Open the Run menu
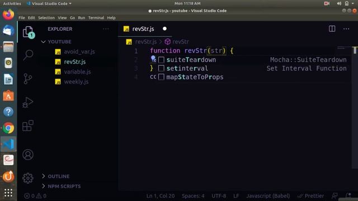The height and width of the screenshot is (201, 358). (x=82, y=18)
